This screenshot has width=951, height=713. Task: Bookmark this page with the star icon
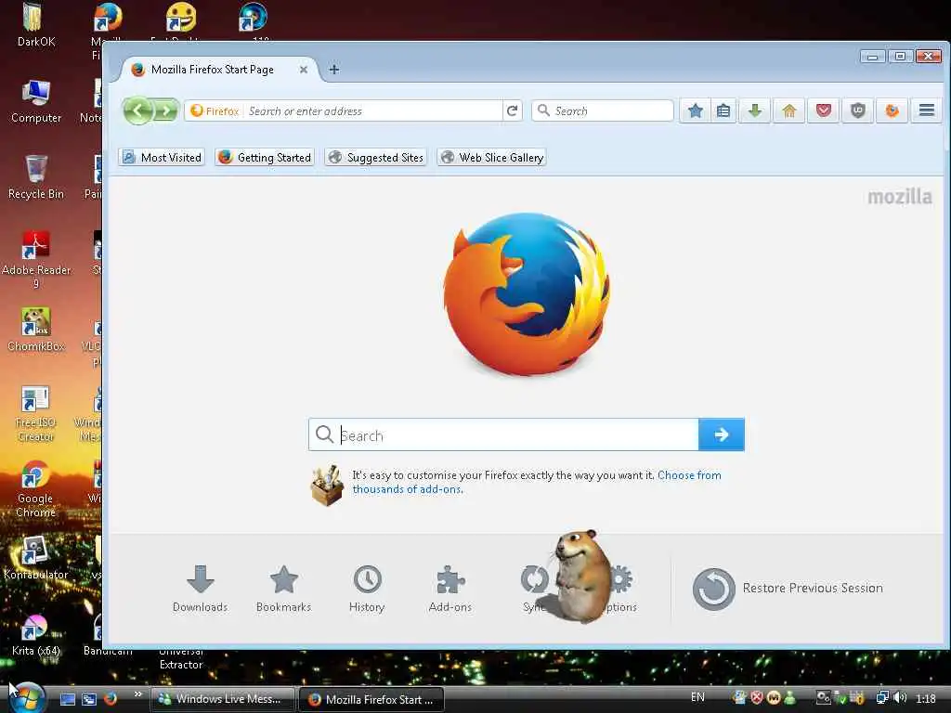click(x=695, y=111)
